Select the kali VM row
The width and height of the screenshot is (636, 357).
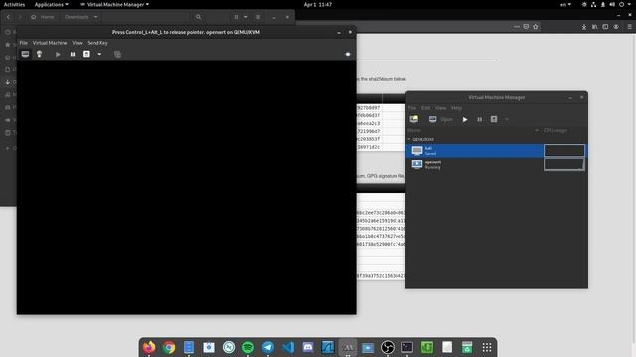(497, 151)
